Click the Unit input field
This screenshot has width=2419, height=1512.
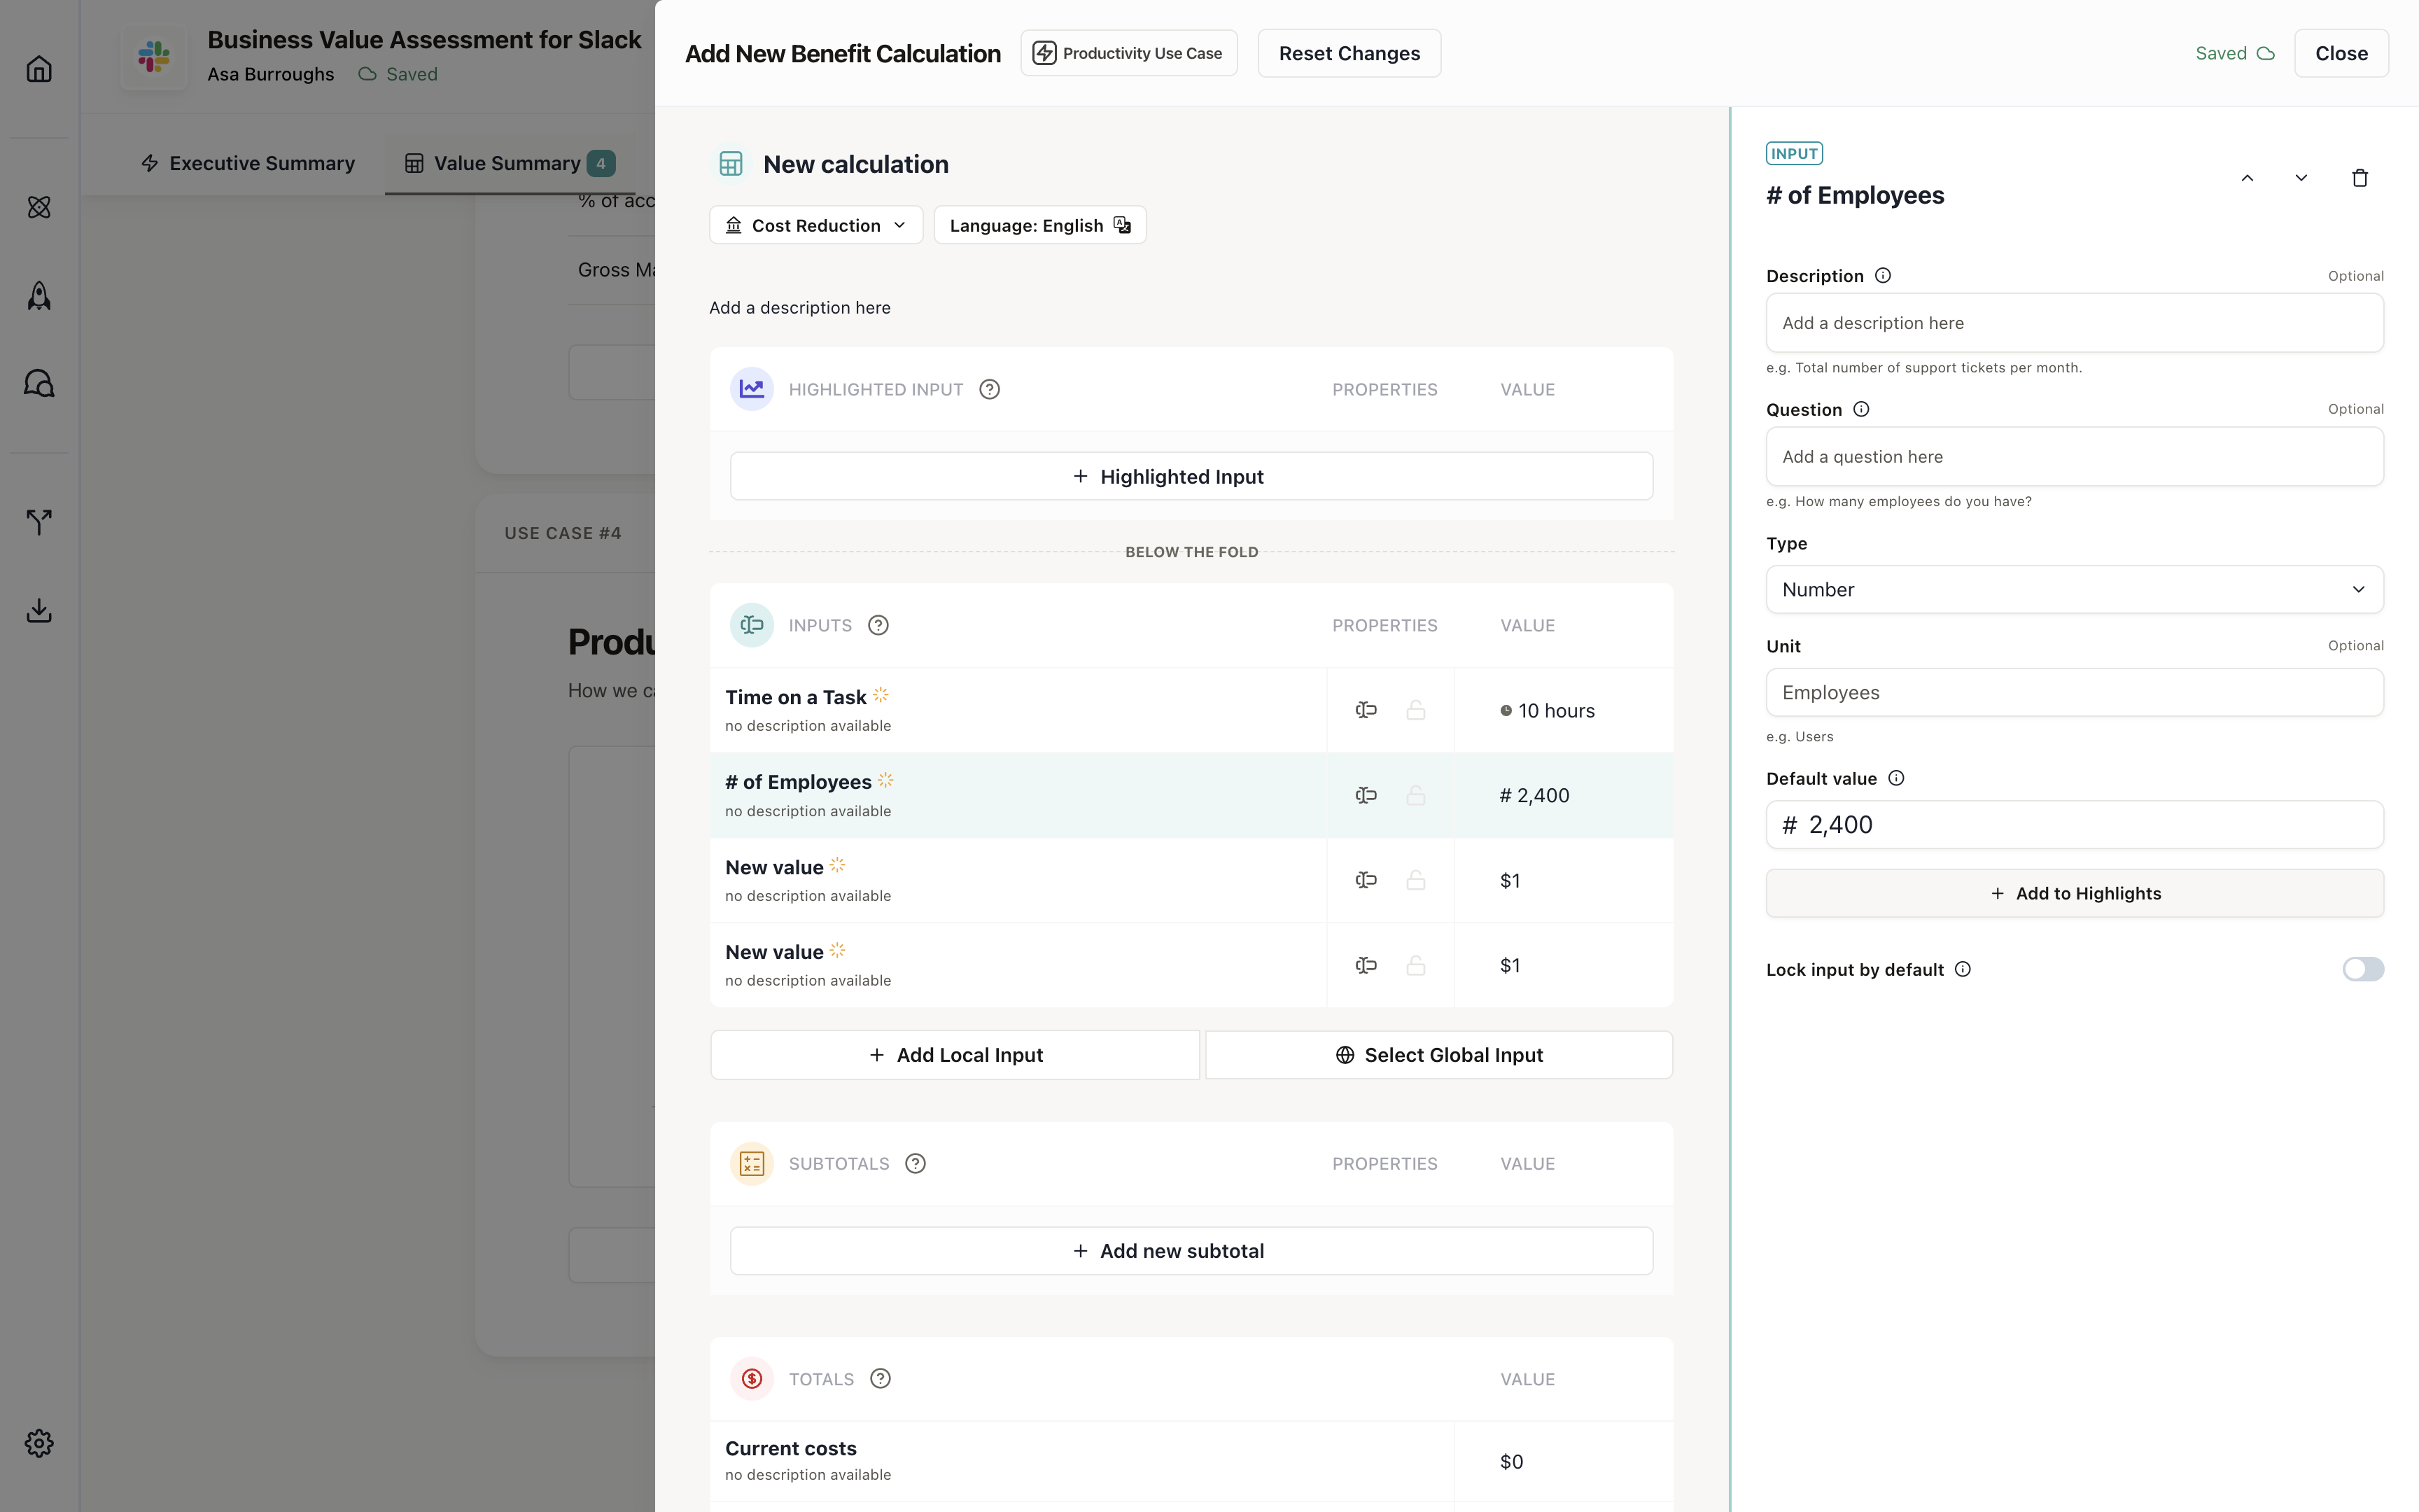tap(2074, 693)
